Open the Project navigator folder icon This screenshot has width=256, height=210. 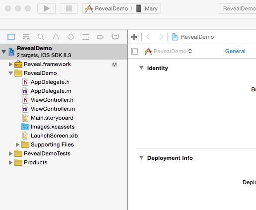(11, 37)
